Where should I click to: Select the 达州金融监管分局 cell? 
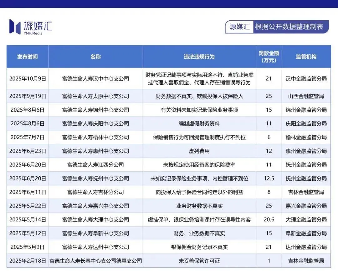[x=306, y=247]
